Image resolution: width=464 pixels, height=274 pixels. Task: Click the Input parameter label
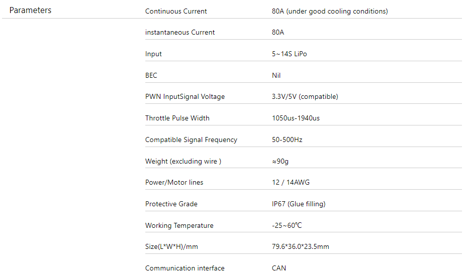(x=153, y=54)
